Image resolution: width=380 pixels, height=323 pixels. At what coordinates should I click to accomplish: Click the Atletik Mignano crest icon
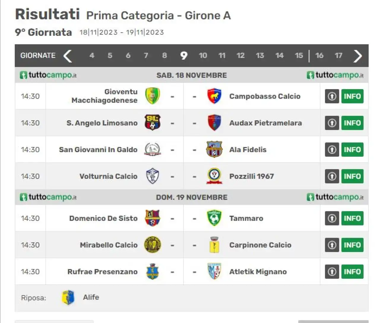coord(214,271)
